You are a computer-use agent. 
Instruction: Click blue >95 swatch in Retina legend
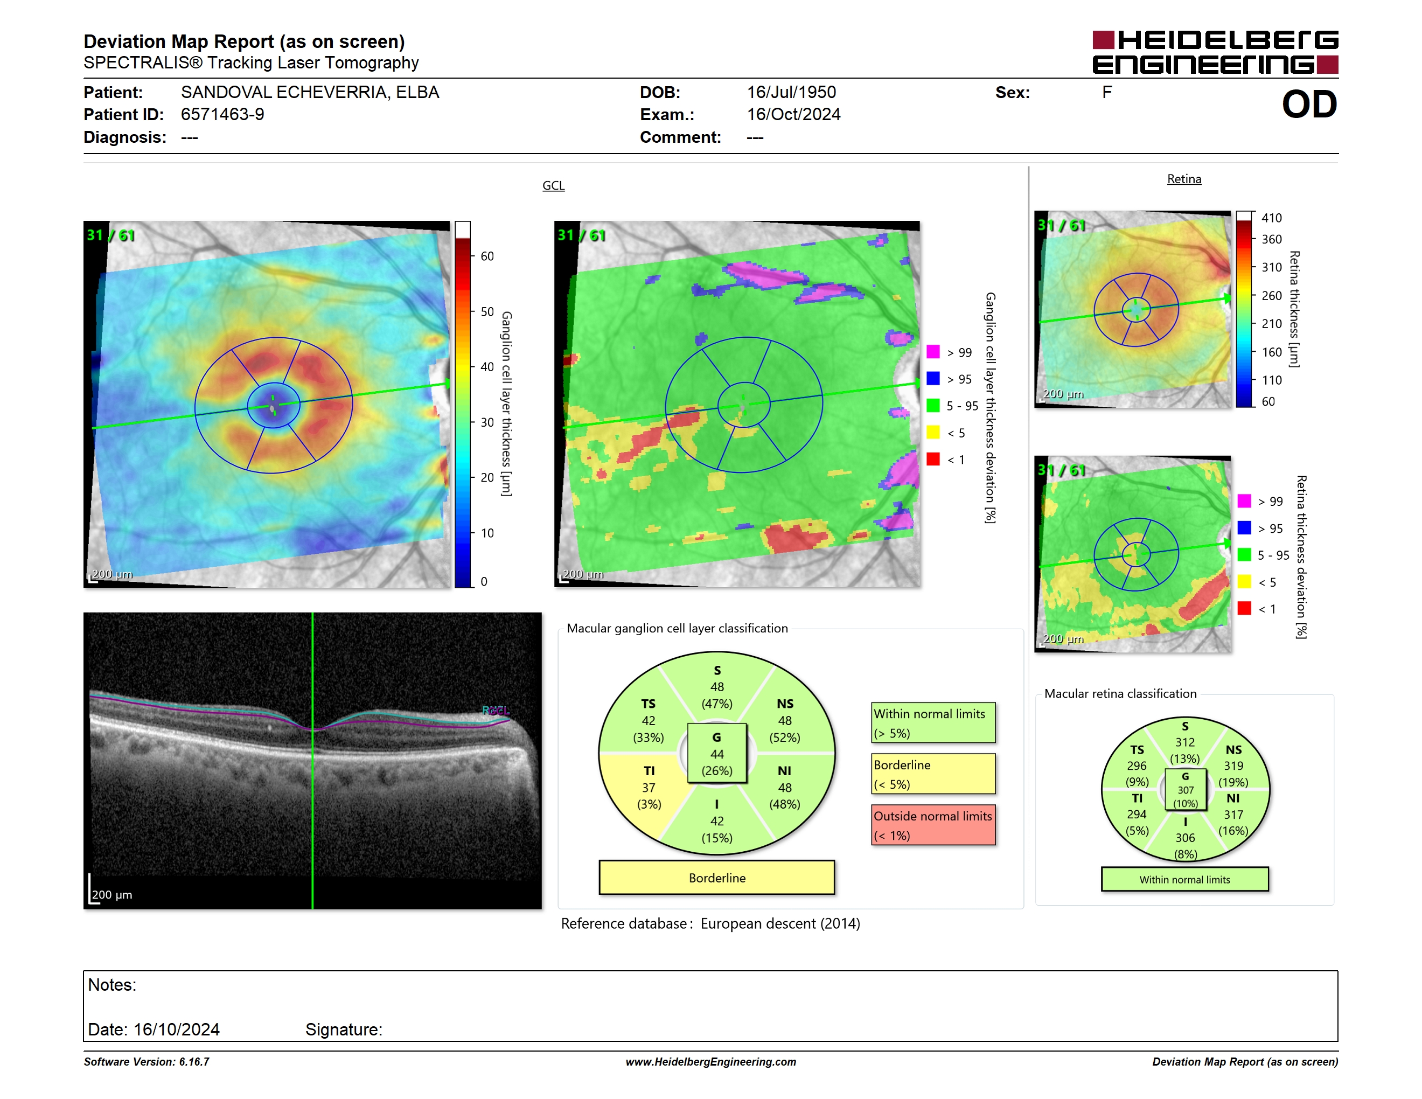1244,528
